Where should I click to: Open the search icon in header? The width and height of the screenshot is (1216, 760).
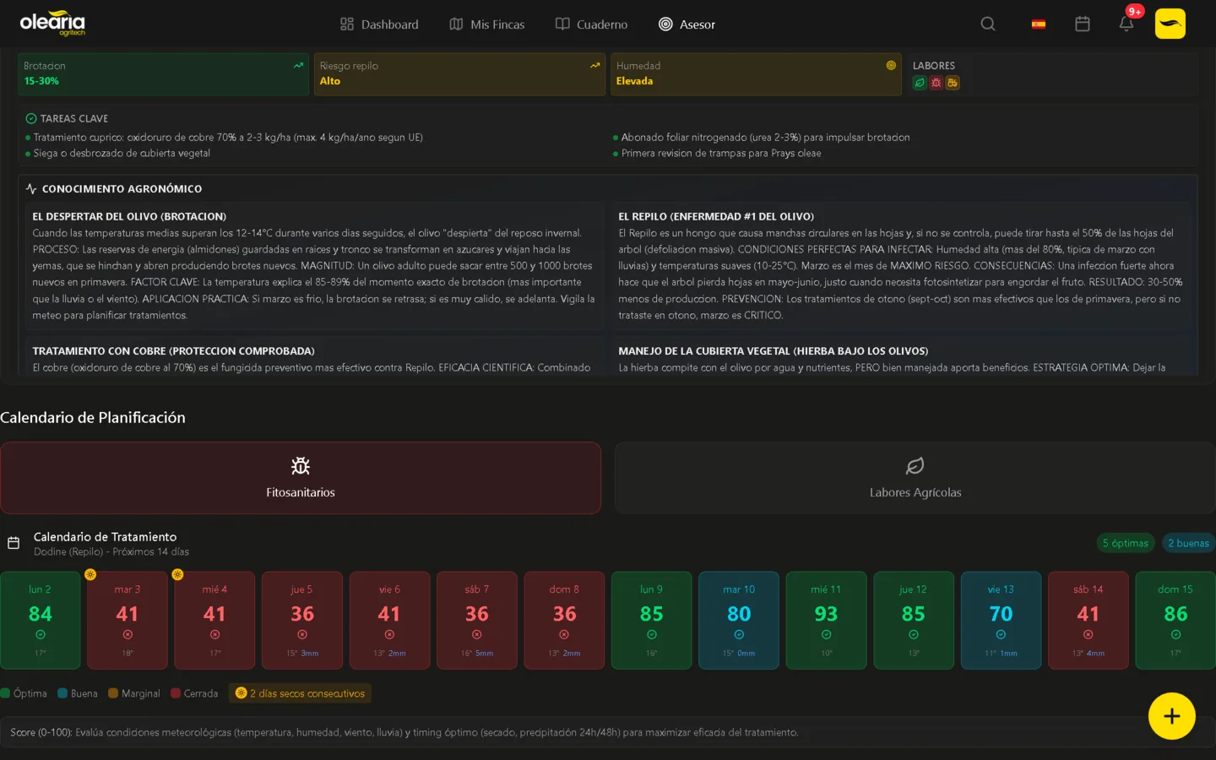pyautogui.click(x=987, y=24)
